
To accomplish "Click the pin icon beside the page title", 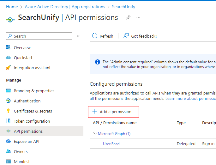I will pyautogui.click(x=128, y=18).
